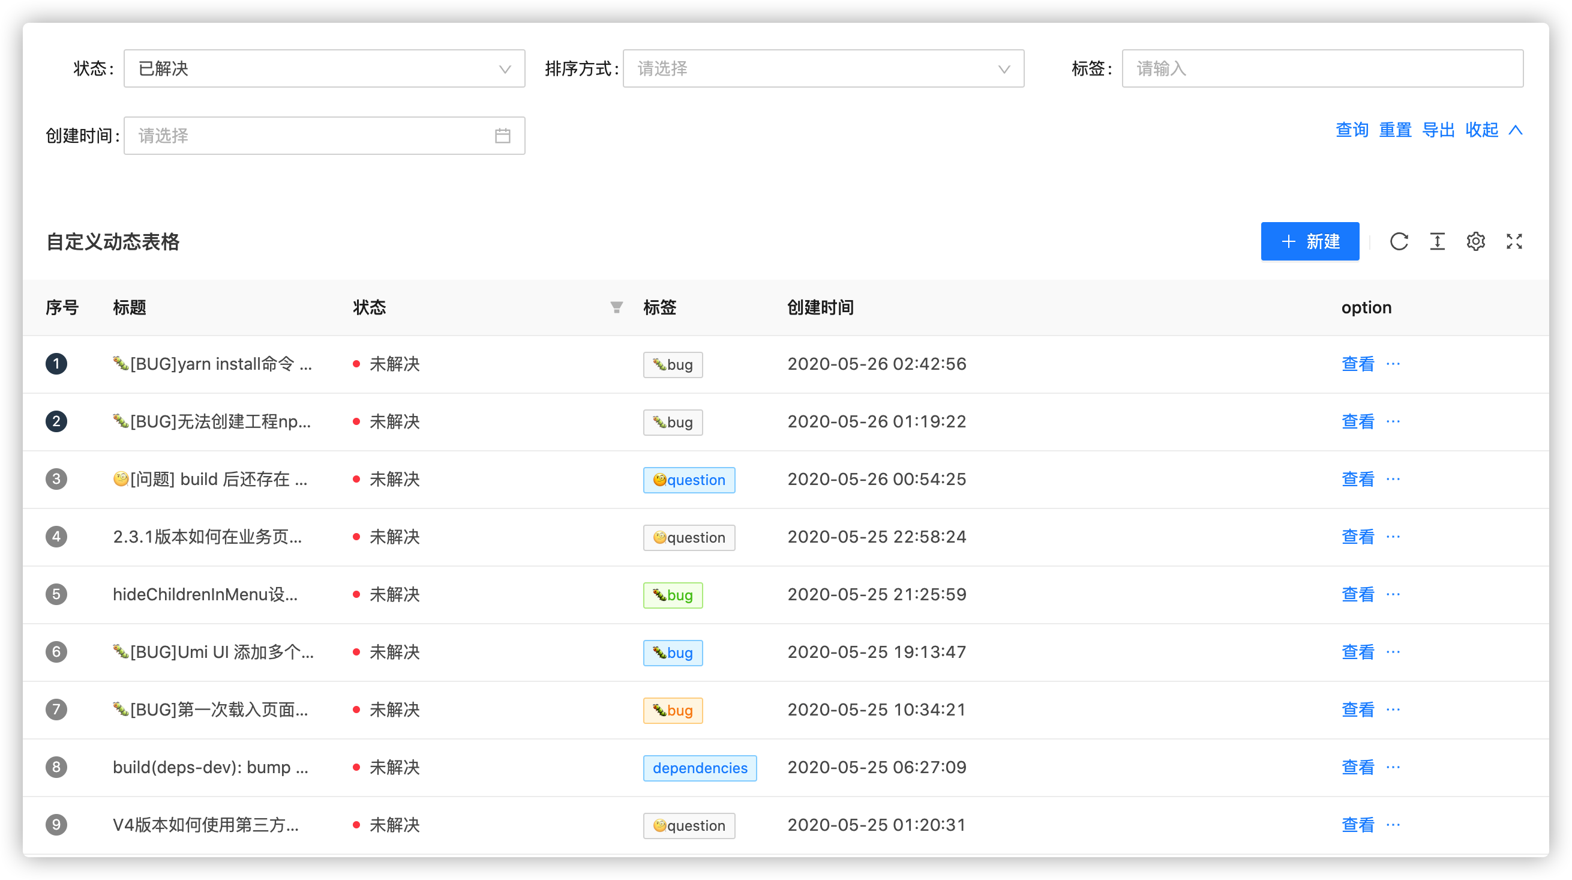Open more actions ellipsis on build(deps-dev) row
This screenshot has height=880, width=1572.
(x=1394, y=768)
